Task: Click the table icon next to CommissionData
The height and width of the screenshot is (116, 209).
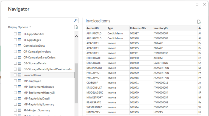Action: coord(20,46)
